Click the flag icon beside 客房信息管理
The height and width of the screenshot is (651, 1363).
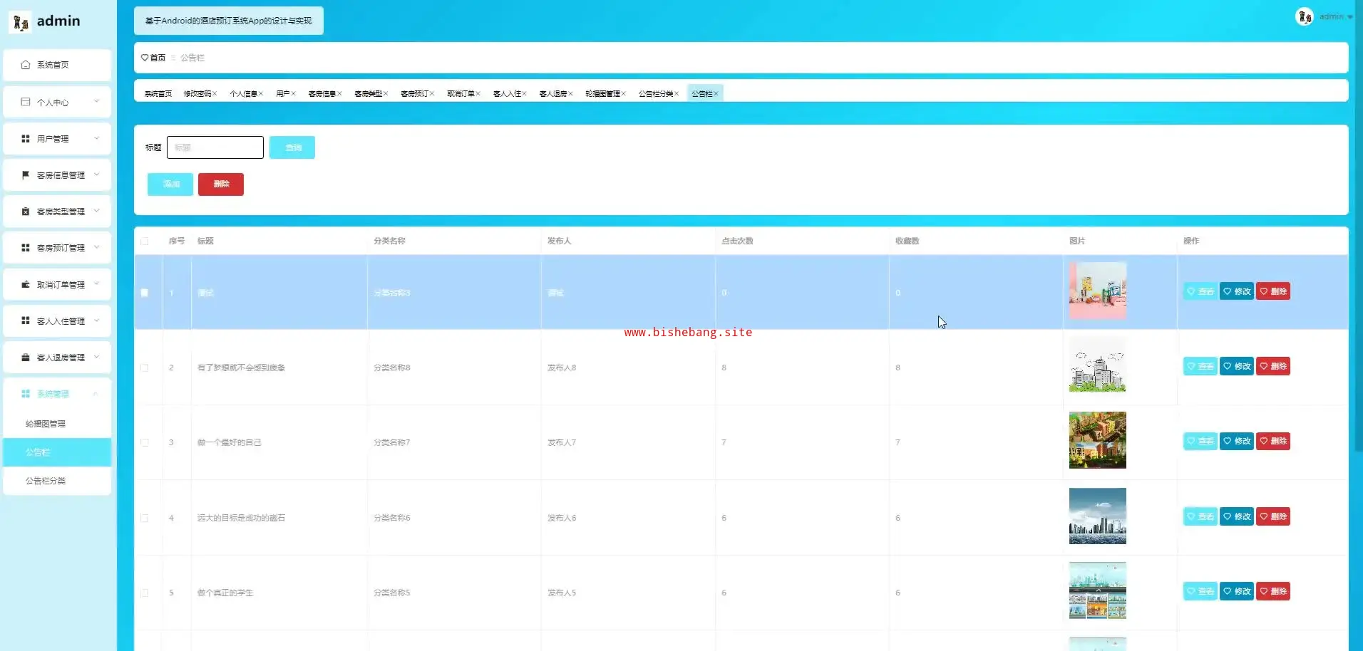(x=26, y=175)
